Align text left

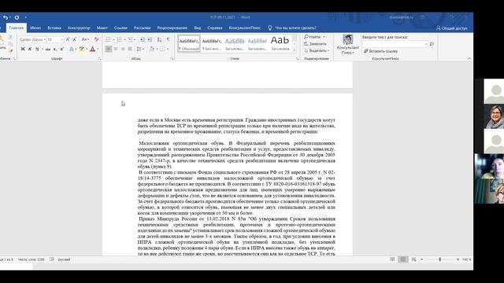[109, 49]
